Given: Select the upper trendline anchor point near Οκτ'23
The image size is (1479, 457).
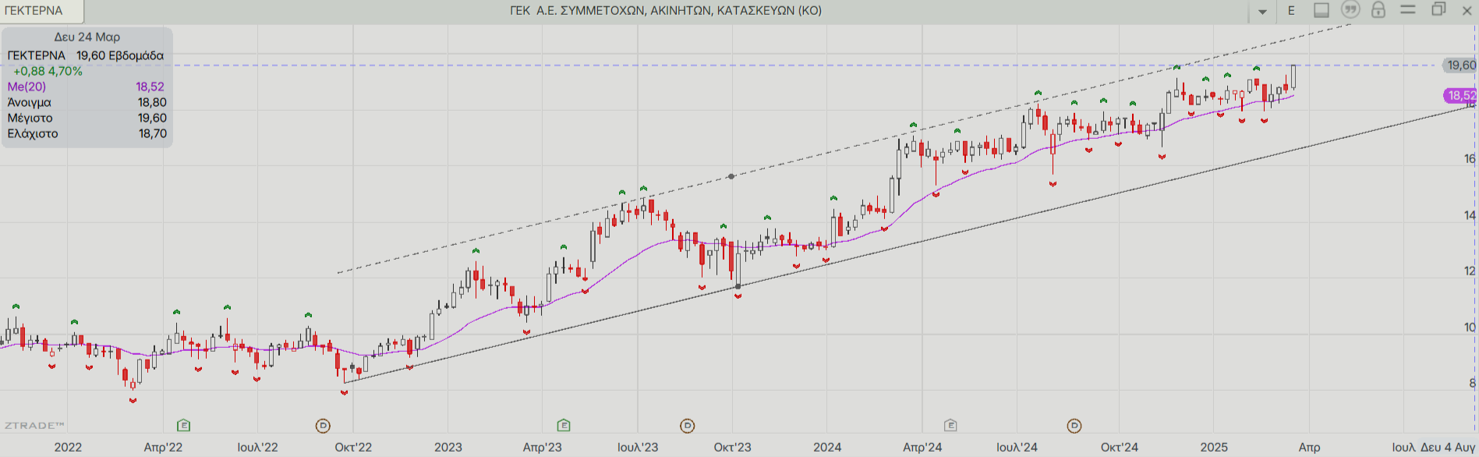Looking at the screenshot, I should click(731, 176).
